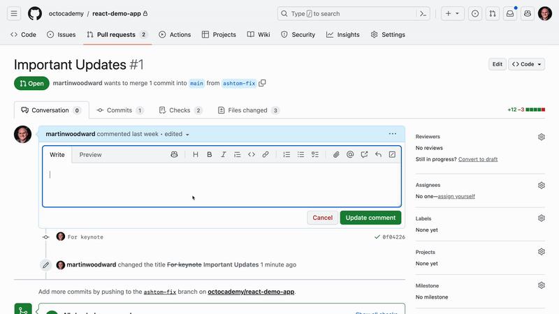Insert an unordered bullet list
The image size is (559, 314).
pyautogui.click(x=301, y=154)
